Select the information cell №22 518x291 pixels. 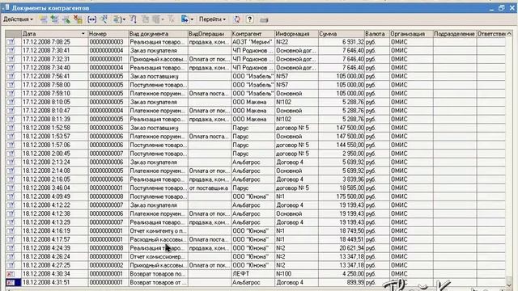(x=296, y=42)
